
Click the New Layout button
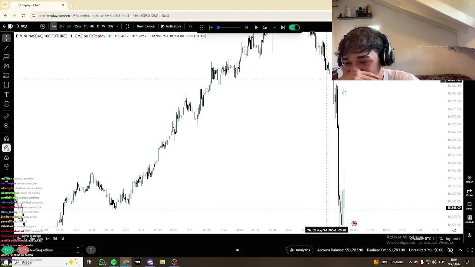145,26
